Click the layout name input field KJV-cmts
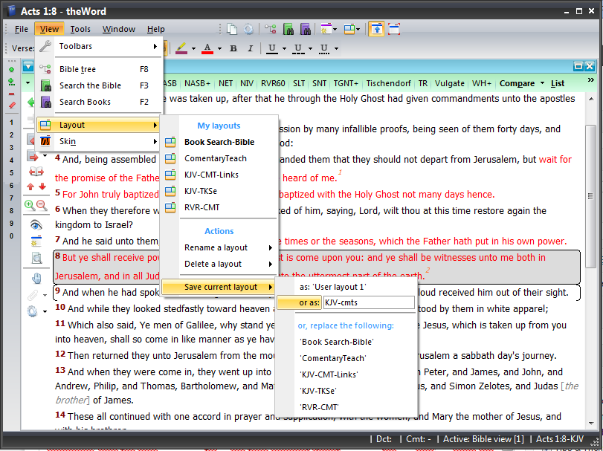 (x=369, y=302)
